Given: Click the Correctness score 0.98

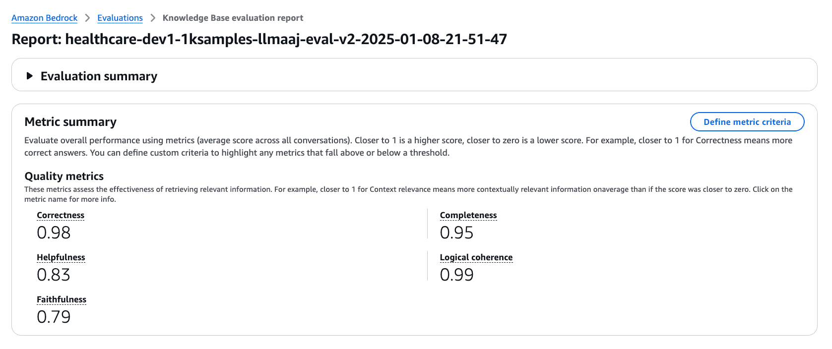Looking at the screenshot, I should (x=54, y=233).
